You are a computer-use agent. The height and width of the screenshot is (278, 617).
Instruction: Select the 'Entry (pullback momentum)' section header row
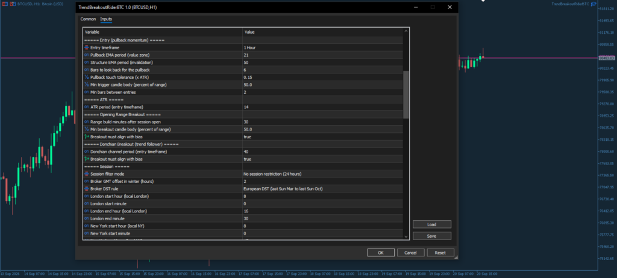pyautogui.click(x=243, y=40)
